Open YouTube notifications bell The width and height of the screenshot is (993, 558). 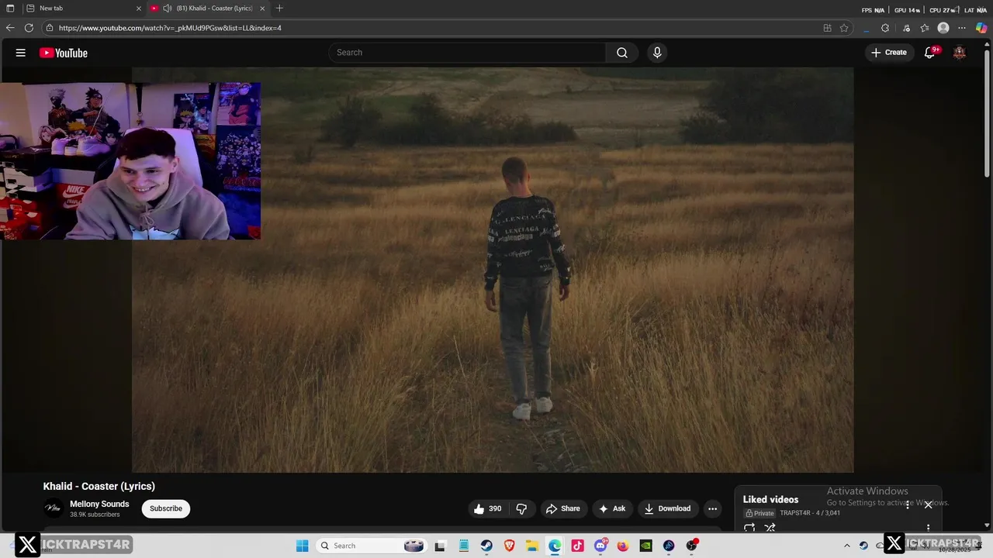click(x=930, y=53)
